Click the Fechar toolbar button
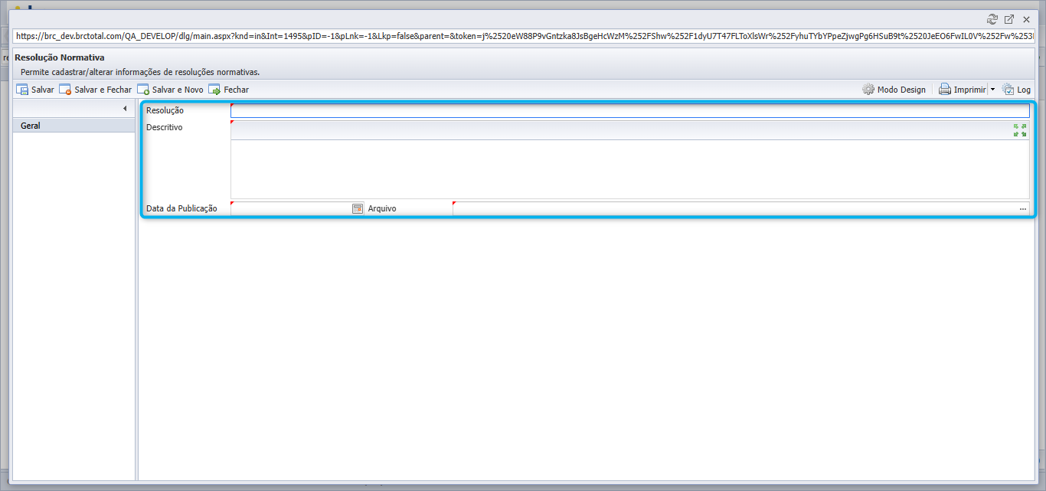Viewport: 1046px width, 491px height. 229,90
